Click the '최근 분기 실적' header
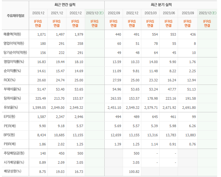The height and width of the screenshot is (177, 221). tap(161, 5)
